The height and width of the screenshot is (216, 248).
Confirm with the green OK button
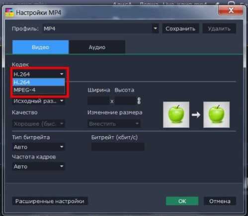182,201
